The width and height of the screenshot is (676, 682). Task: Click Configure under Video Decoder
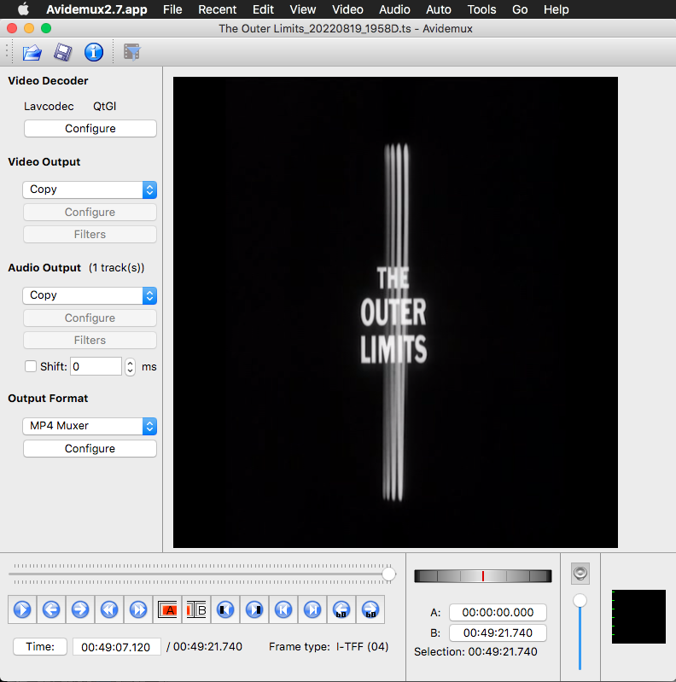pyautogui.click(x=90, y=128)
